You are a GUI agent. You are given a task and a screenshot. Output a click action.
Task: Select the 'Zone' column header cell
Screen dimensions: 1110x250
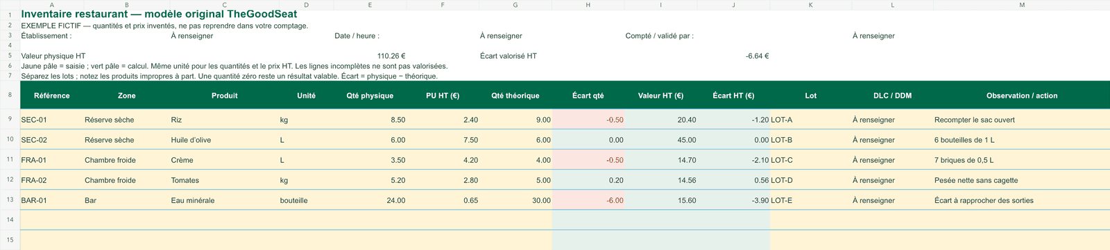pyautogui.click(x=126, y=96)
